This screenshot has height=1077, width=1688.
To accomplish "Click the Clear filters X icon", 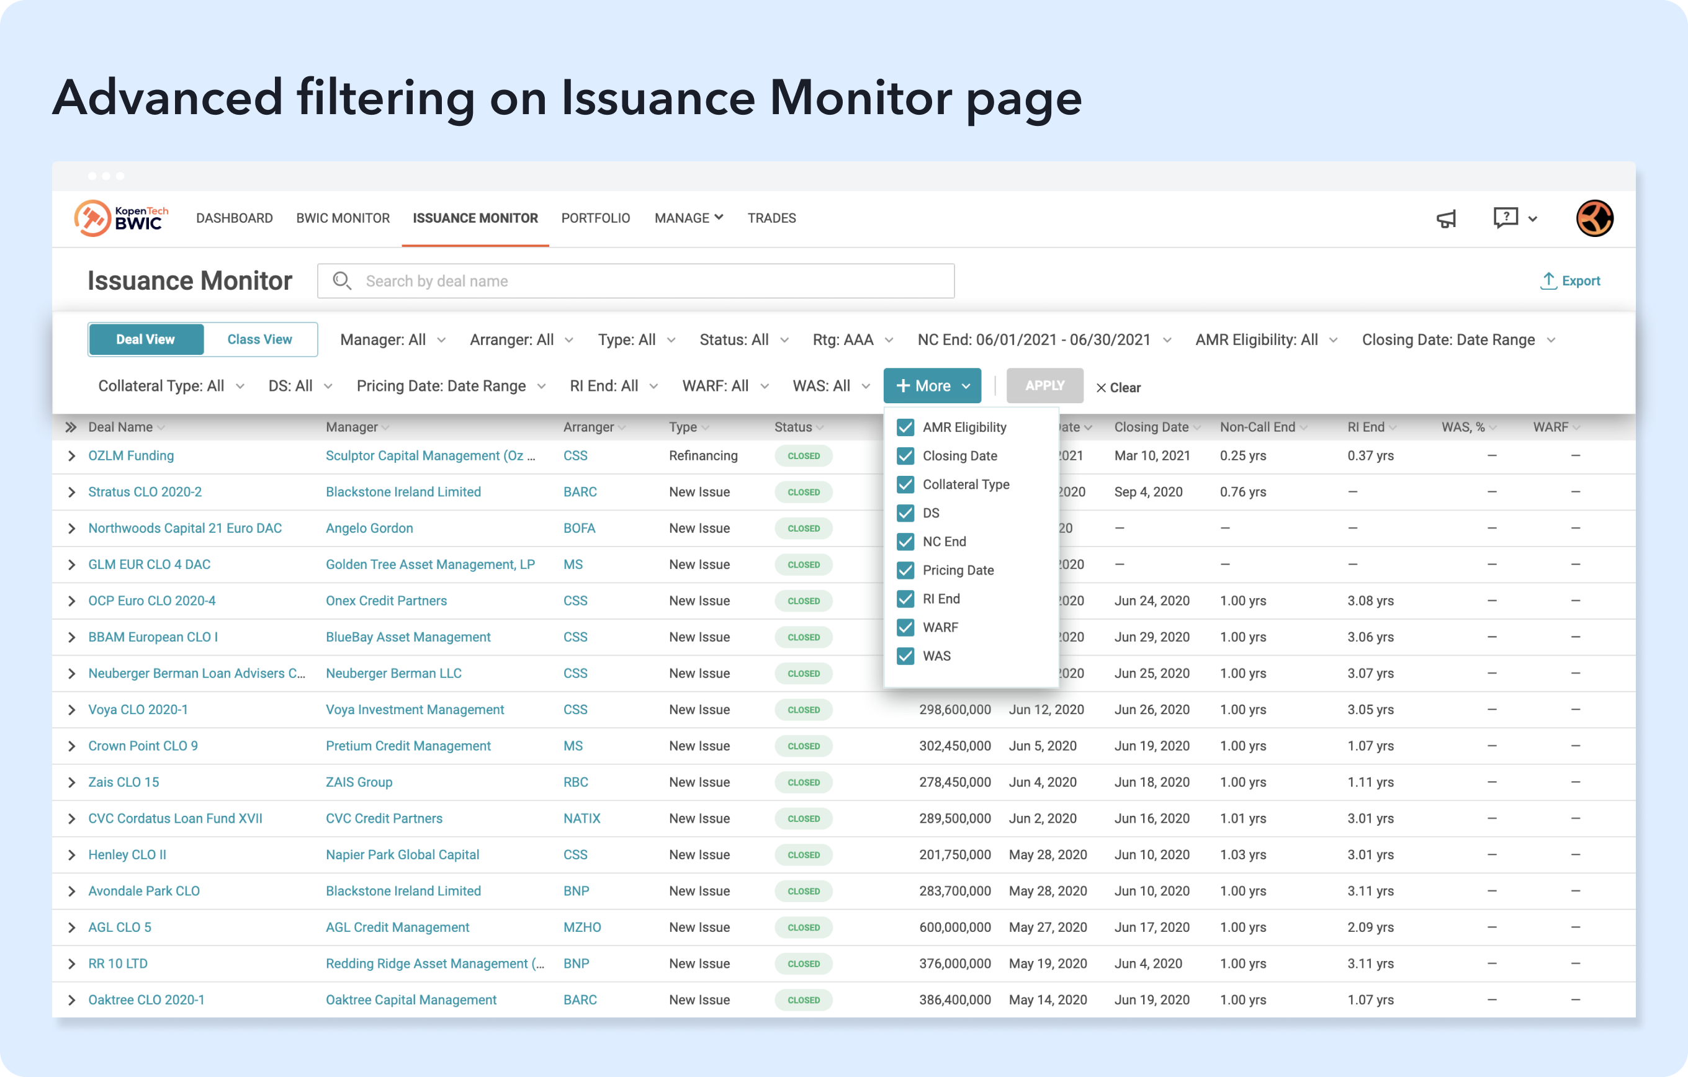I will (1100, 388).
